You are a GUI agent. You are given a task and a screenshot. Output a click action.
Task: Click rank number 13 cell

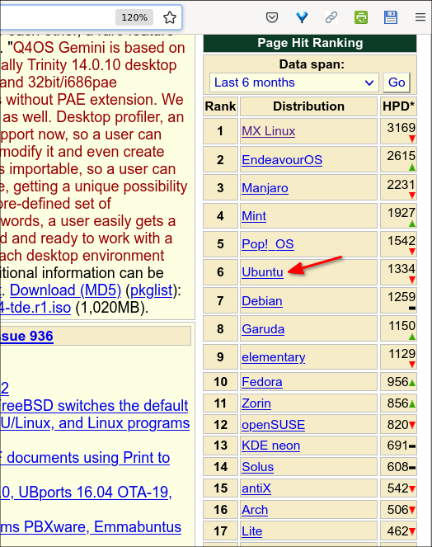click(220, 446)
